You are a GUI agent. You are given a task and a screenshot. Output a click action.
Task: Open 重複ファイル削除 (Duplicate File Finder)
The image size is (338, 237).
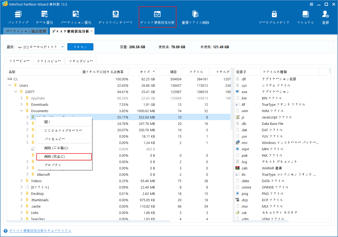[196, 16]
